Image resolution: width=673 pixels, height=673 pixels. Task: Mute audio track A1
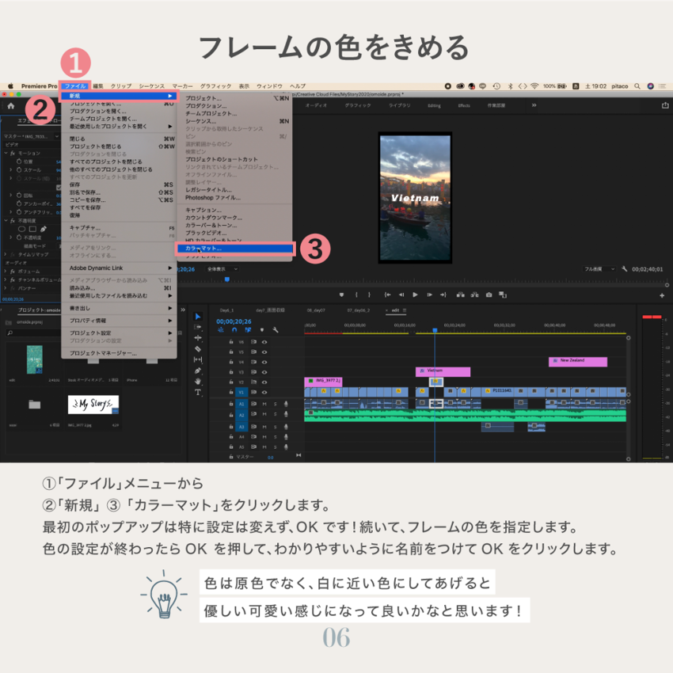coord(264,404)
